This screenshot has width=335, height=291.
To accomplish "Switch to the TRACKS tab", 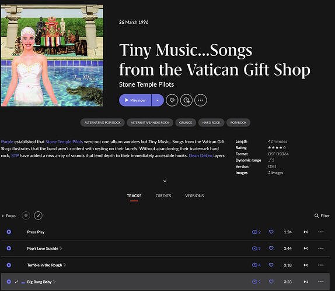I will coord(134,196).
